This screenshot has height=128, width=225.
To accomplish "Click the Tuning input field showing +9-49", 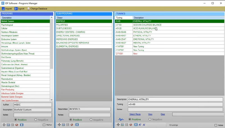I will [x=175, y=104].
